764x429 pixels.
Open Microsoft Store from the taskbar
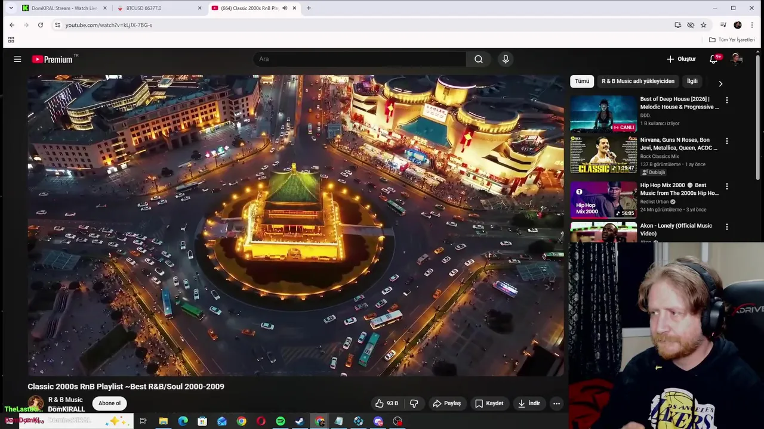coord(202,421)
